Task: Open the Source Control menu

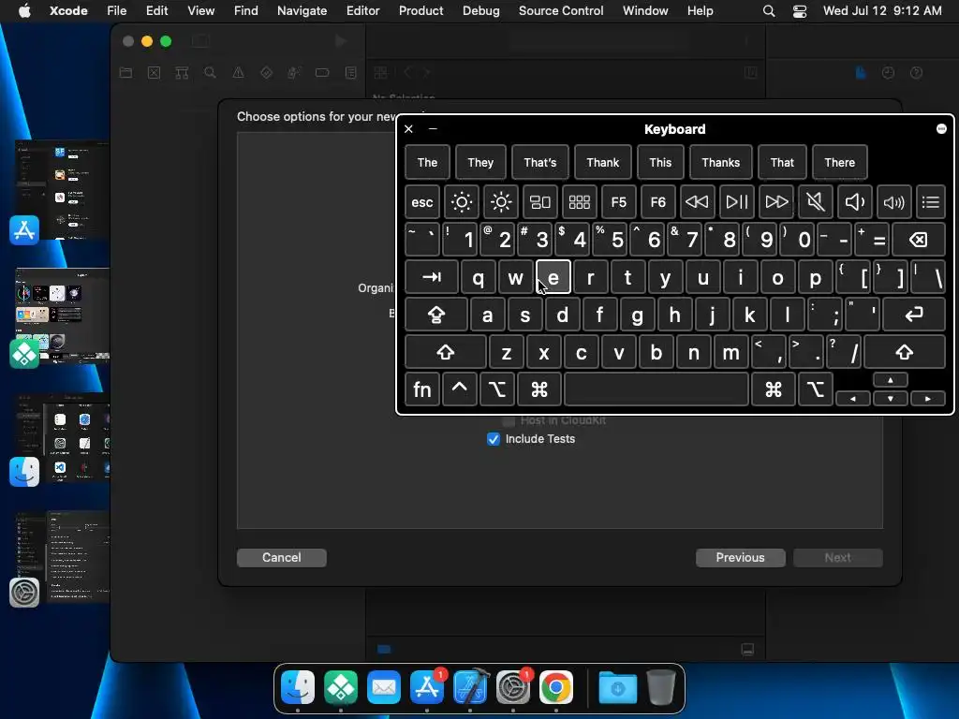Action: click(x=561, y=10)
